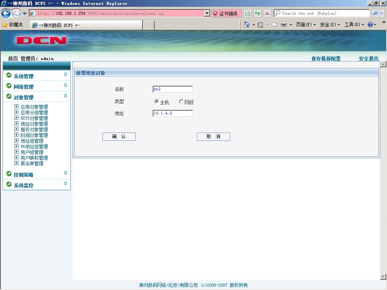387x290 pixels.
Task: Open the 工具(O) menu
Action: pyautogui.click(x=354, y=25)
